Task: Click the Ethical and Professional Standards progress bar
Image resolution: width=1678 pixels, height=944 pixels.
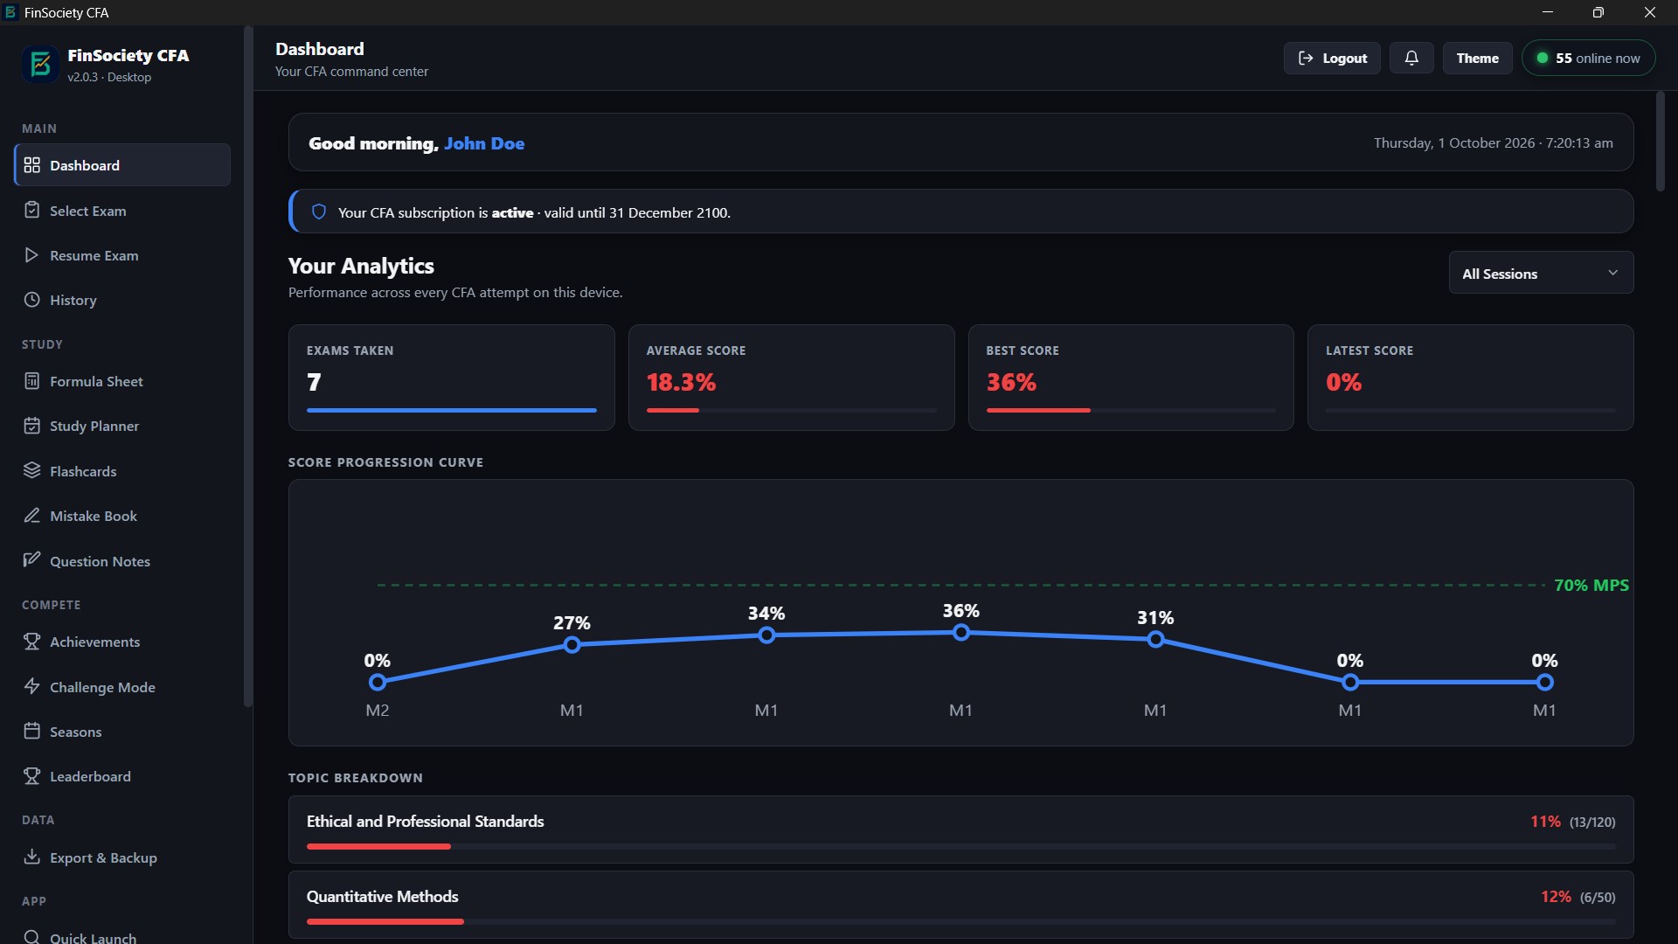Action: click(960, 846)
